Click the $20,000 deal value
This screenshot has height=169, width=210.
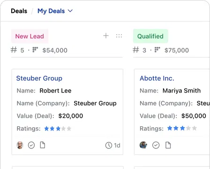pyautogui.click(x=71, y=116)
